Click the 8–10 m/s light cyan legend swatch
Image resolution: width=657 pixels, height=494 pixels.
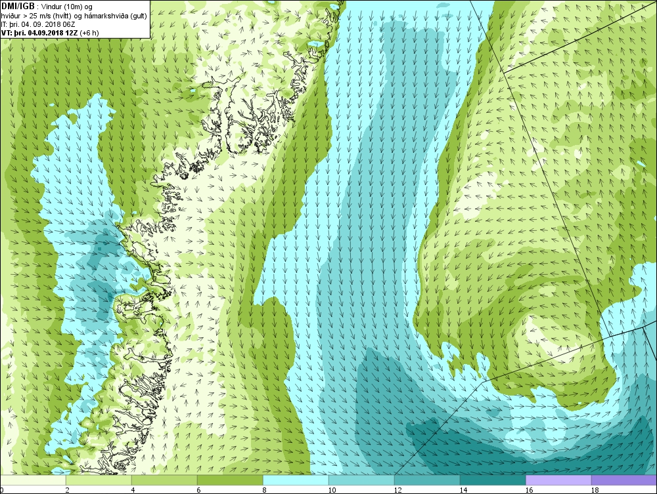(296, 480)
